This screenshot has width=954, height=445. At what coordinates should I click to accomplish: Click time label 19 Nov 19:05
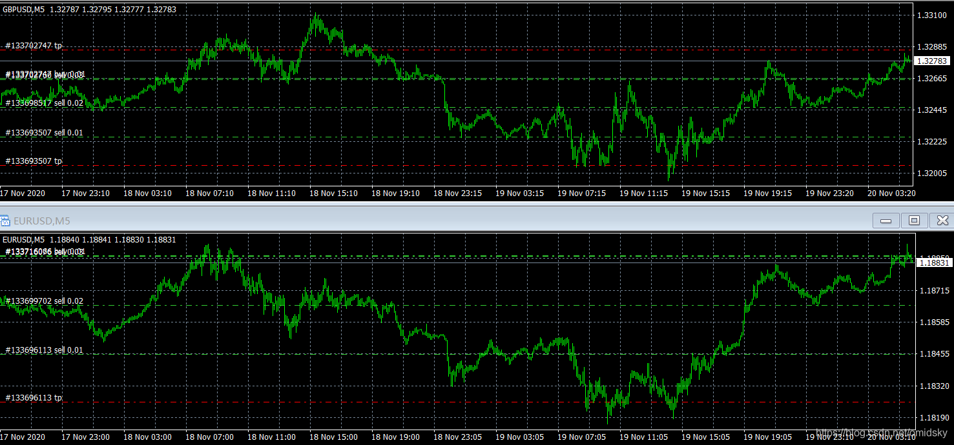767,437
